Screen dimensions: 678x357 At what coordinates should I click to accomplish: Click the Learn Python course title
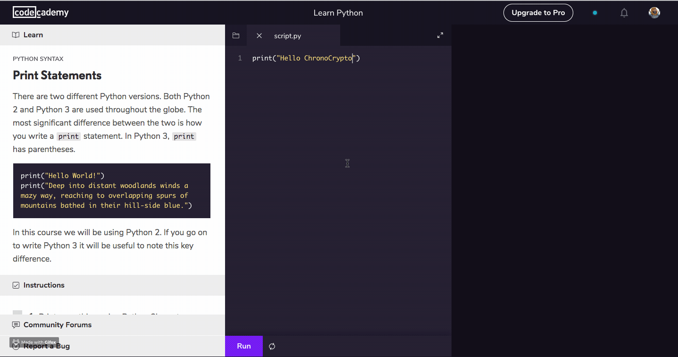(338, 13)
